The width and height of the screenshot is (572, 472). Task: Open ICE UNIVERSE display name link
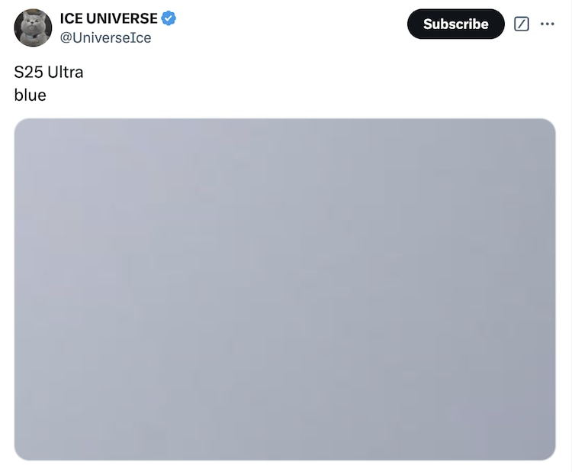(109, 18)
